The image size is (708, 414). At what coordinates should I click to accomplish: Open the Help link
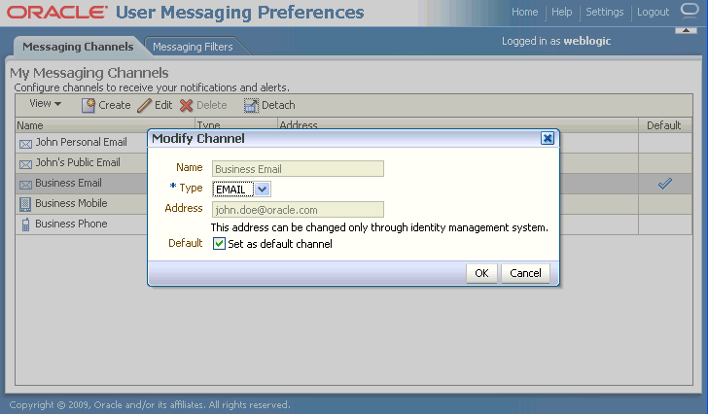tap(562, 13)
